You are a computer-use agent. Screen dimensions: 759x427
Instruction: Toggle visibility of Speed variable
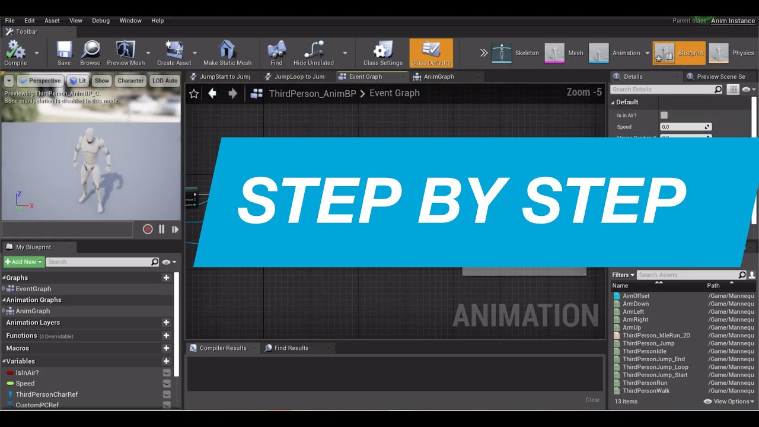167,383
